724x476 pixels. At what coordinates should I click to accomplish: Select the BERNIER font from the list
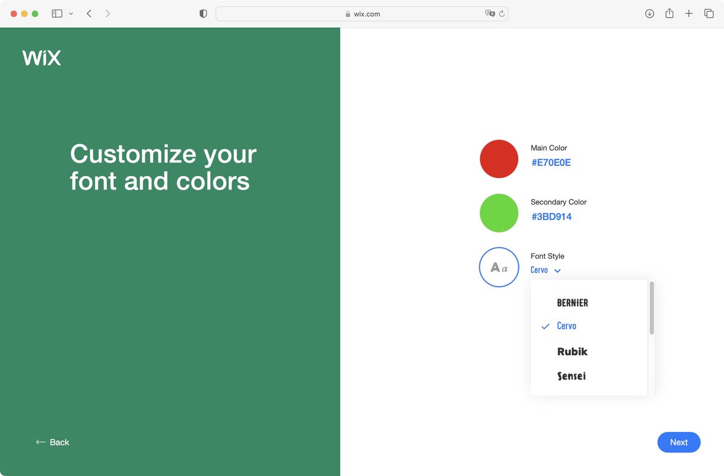pos(572,302)
